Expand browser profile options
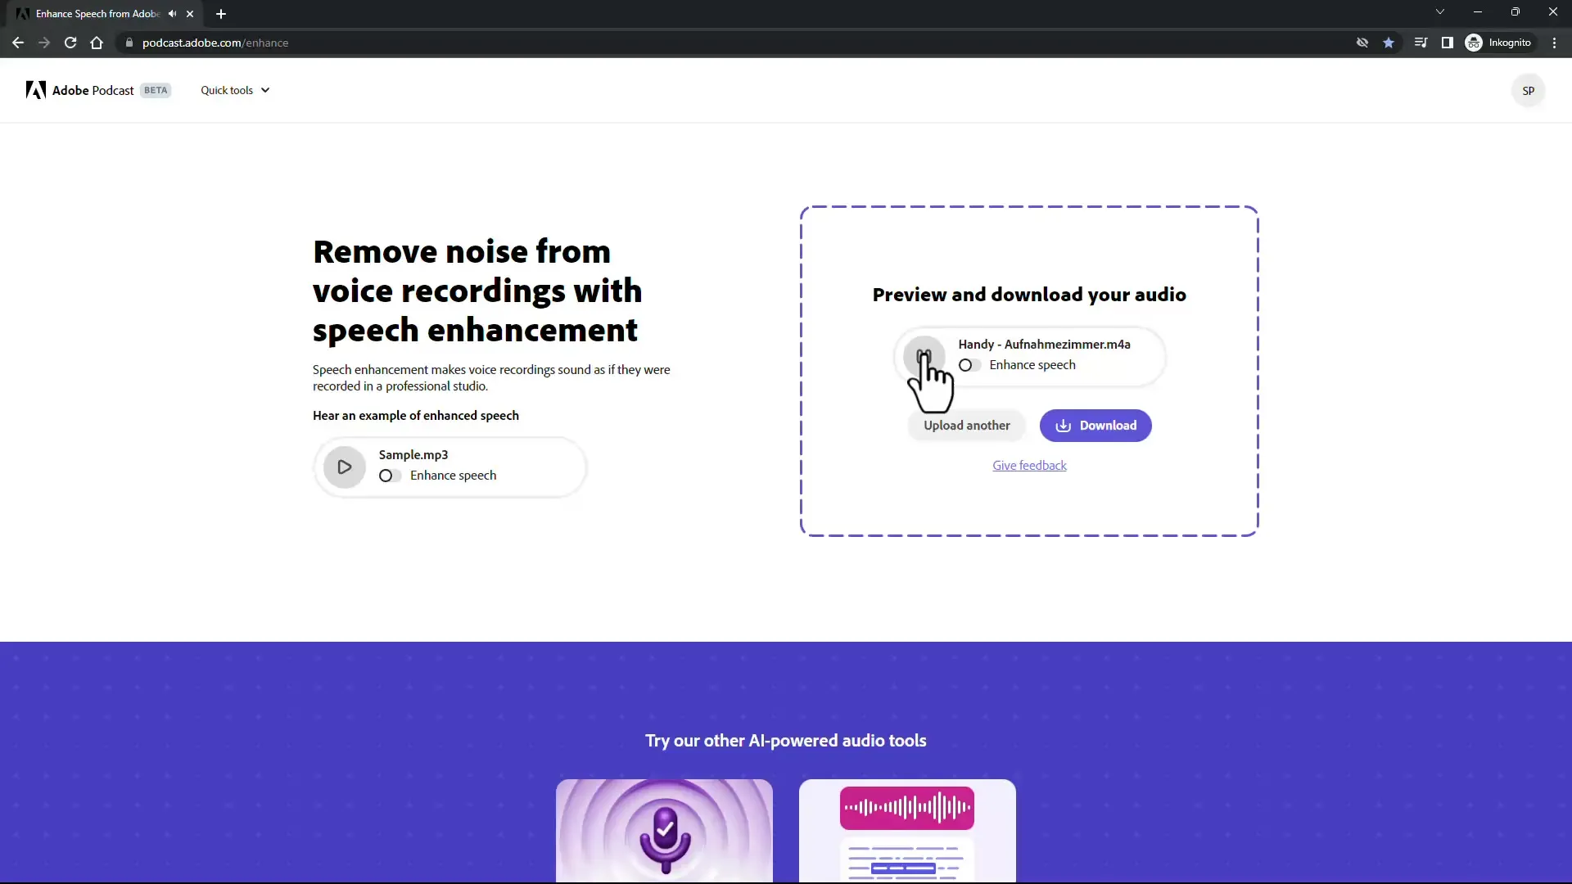This screenshot has height=884, width=1572. click(x=1500, y=42)
